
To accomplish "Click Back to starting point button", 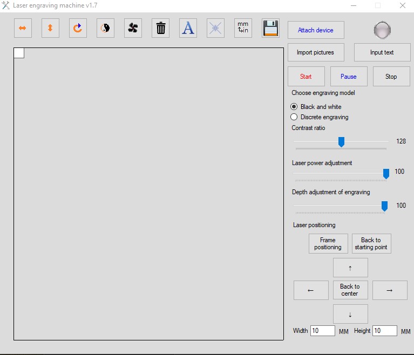I will (x=371, y=244).
